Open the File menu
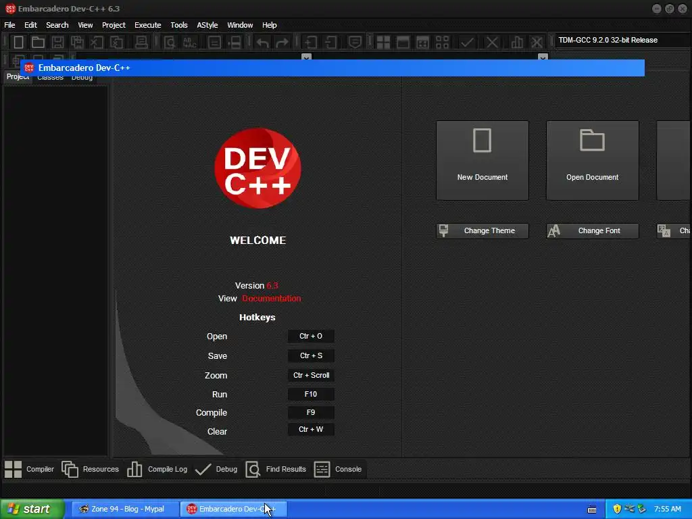Image resolution: width=692 pixels, height=519 pixels. coord(9,25)
